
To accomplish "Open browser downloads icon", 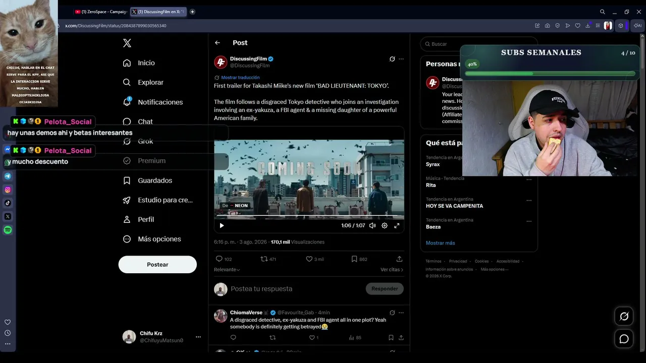I will (588, 26).
